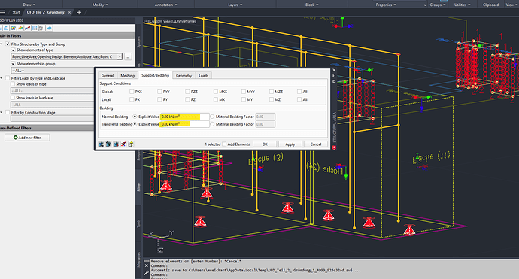Viewport: 519px width, 279px height.
Task: Open Modify ribbon panel dropdown
Action: [x=100, y=5]
